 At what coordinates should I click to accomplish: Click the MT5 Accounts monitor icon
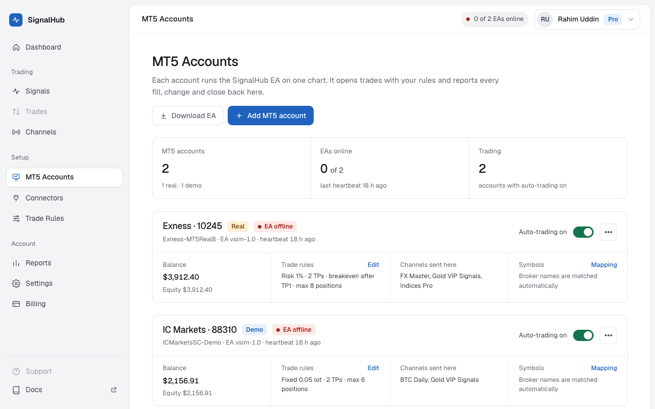tap(16, 177)
